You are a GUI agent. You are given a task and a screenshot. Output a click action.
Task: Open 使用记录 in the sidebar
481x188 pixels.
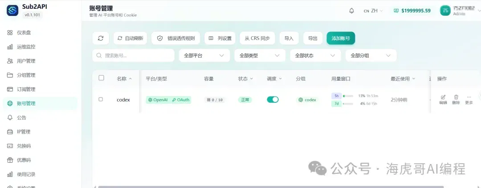[x=40, y=174]
